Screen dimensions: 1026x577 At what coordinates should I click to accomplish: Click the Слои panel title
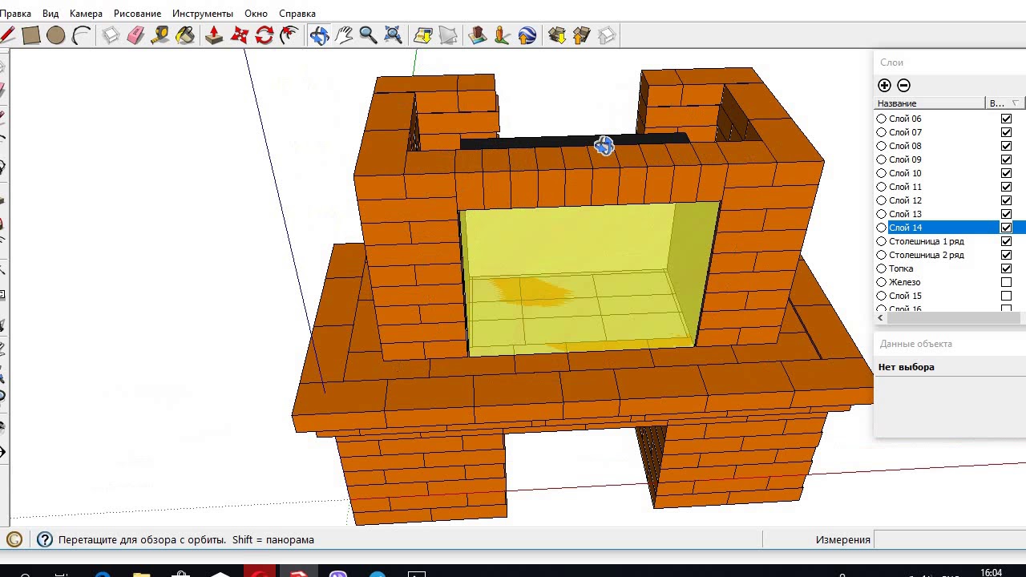pos(891,63)
